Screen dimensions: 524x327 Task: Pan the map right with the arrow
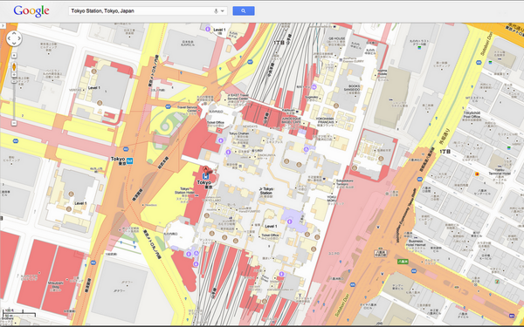click(19, 38)
